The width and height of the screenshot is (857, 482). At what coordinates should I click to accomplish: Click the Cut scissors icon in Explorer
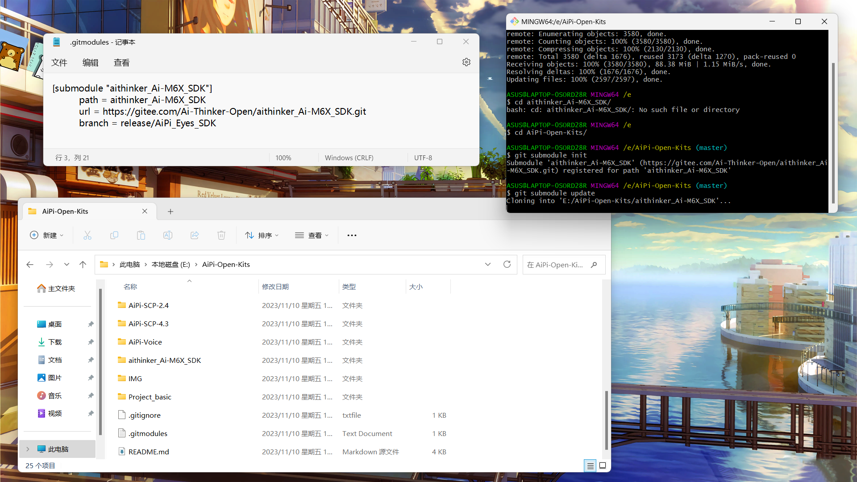(87, 235)
